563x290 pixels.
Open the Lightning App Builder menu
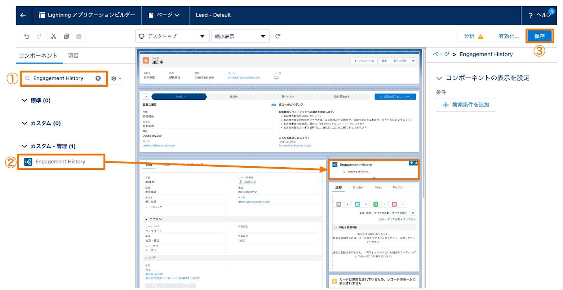87,15
